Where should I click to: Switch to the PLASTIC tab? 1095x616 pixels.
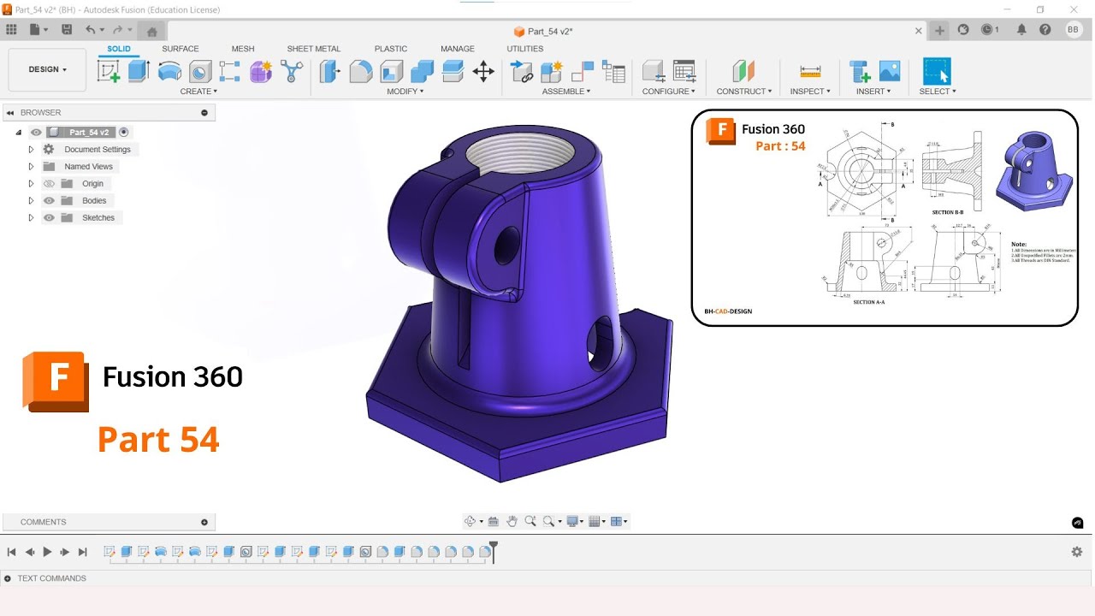click(391, 49)
